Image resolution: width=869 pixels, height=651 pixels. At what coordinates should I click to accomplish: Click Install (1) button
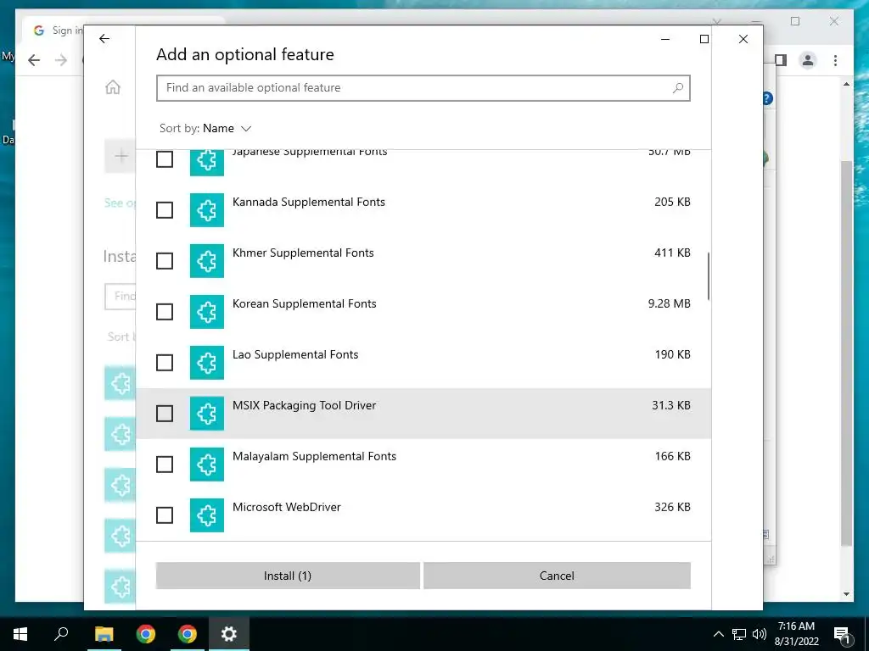(x=288, y=576)
